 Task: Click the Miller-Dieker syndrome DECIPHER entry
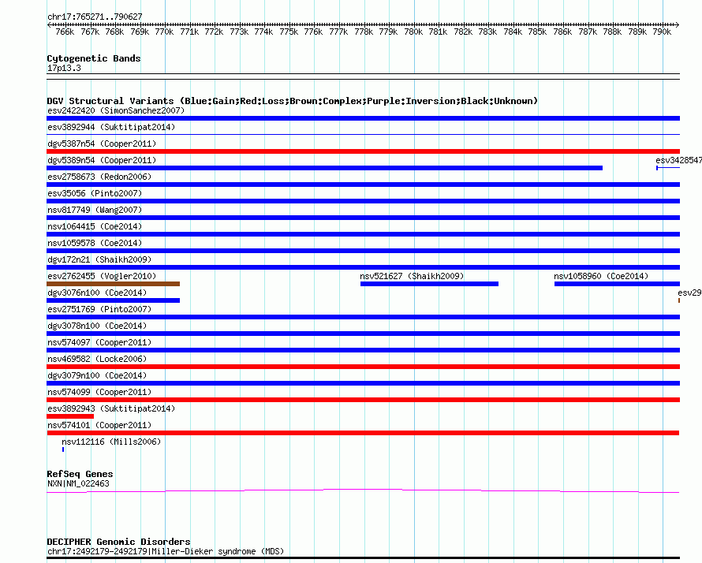click(x=165, y=551)
